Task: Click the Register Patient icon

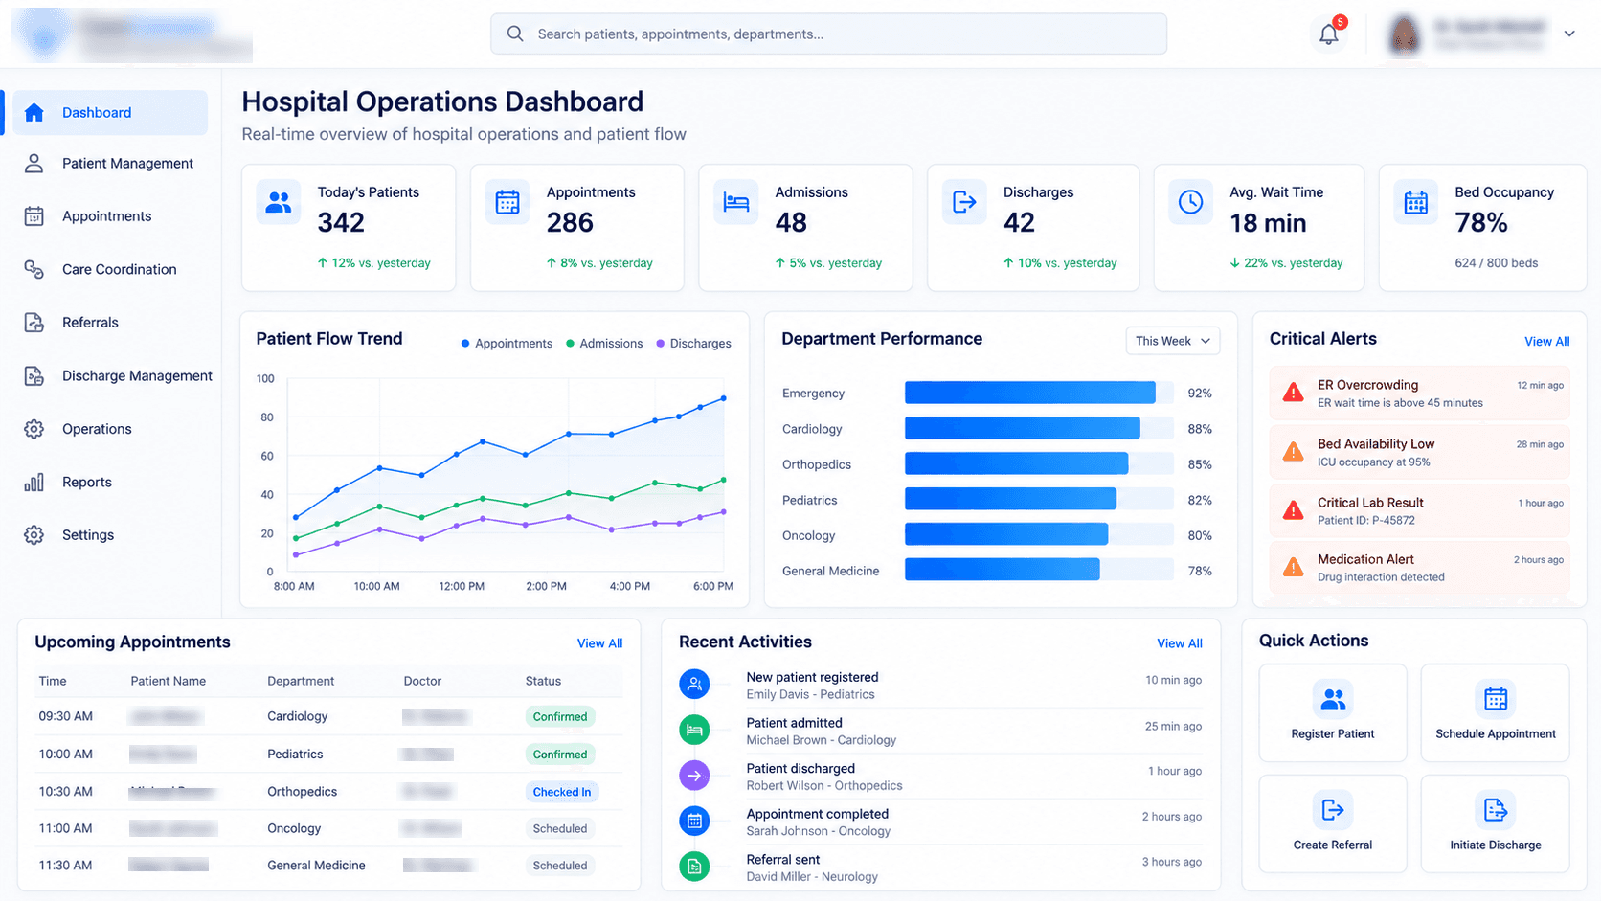Action: 1333,700
